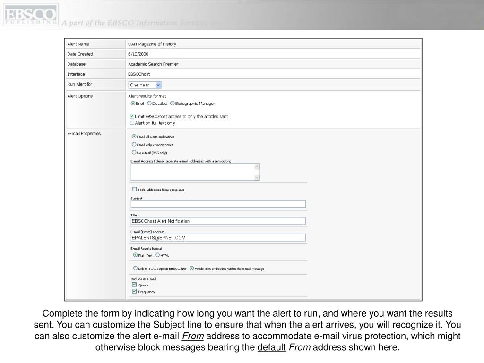Open the Run Alert for dropdown

point(145,85)
